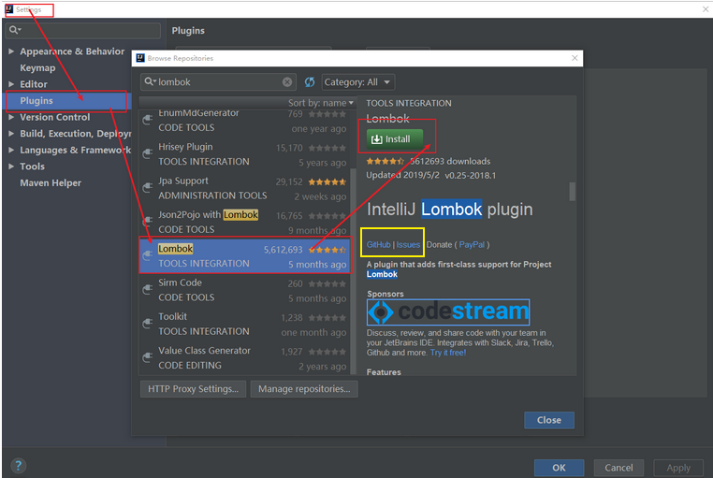
Task: Install the Lombok plugin
Action: [x=395, y=139]
